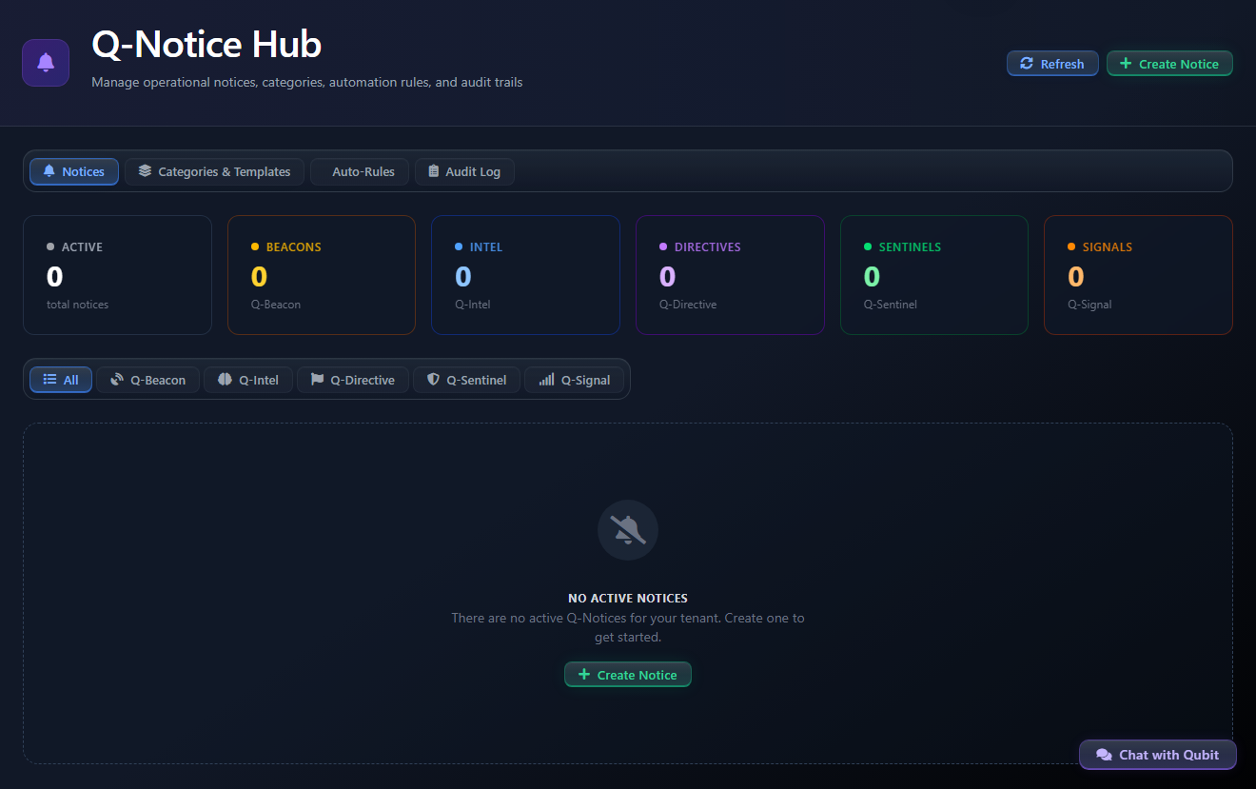The width and height of the screenshot is (1256, 789).
Task: Open the Intel stat card
Action: click(x=525, y=275)
